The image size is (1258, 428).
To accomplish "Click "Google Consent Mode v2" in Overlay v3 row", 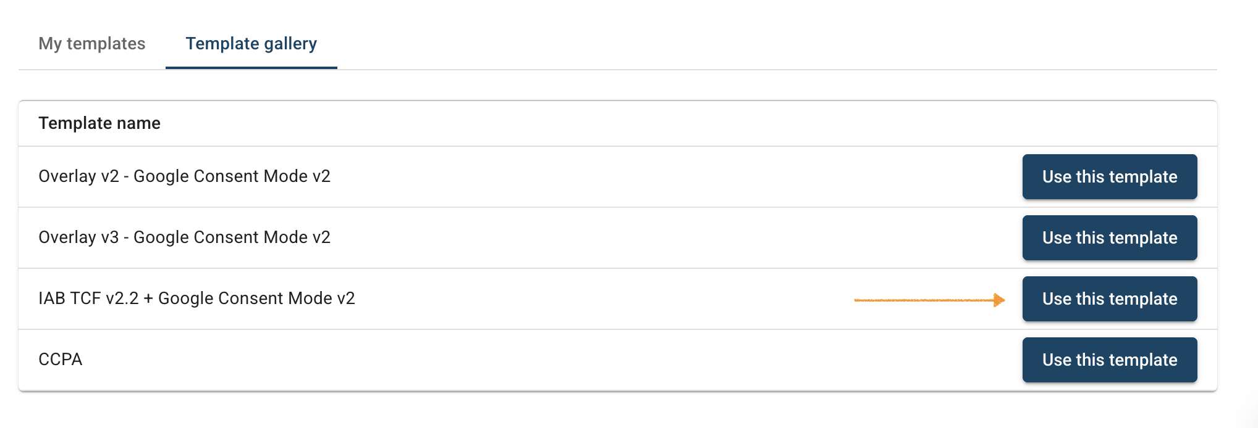I will (x=232, y=237).
